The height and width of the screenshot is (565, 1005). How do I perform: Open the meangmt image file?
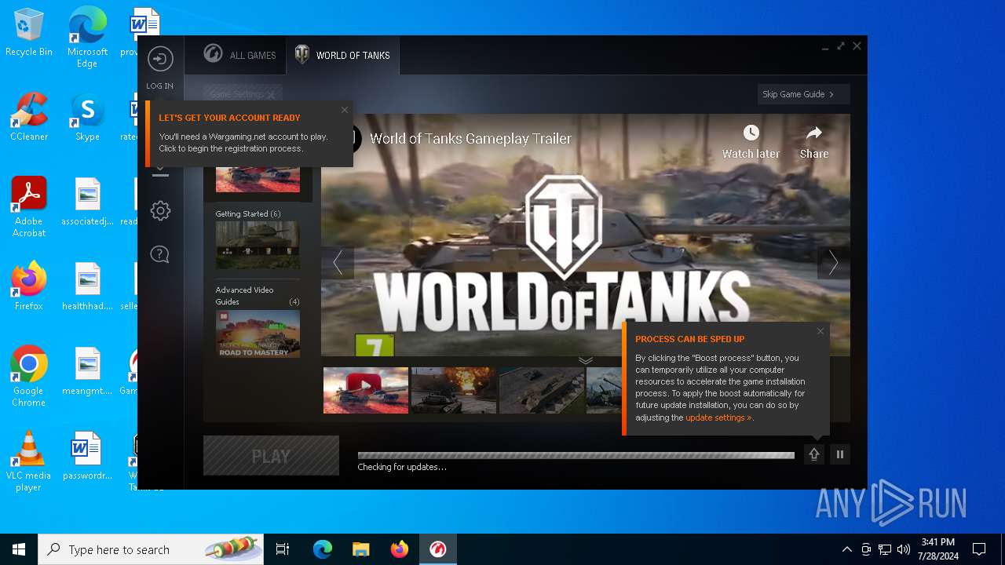(87, 370)
